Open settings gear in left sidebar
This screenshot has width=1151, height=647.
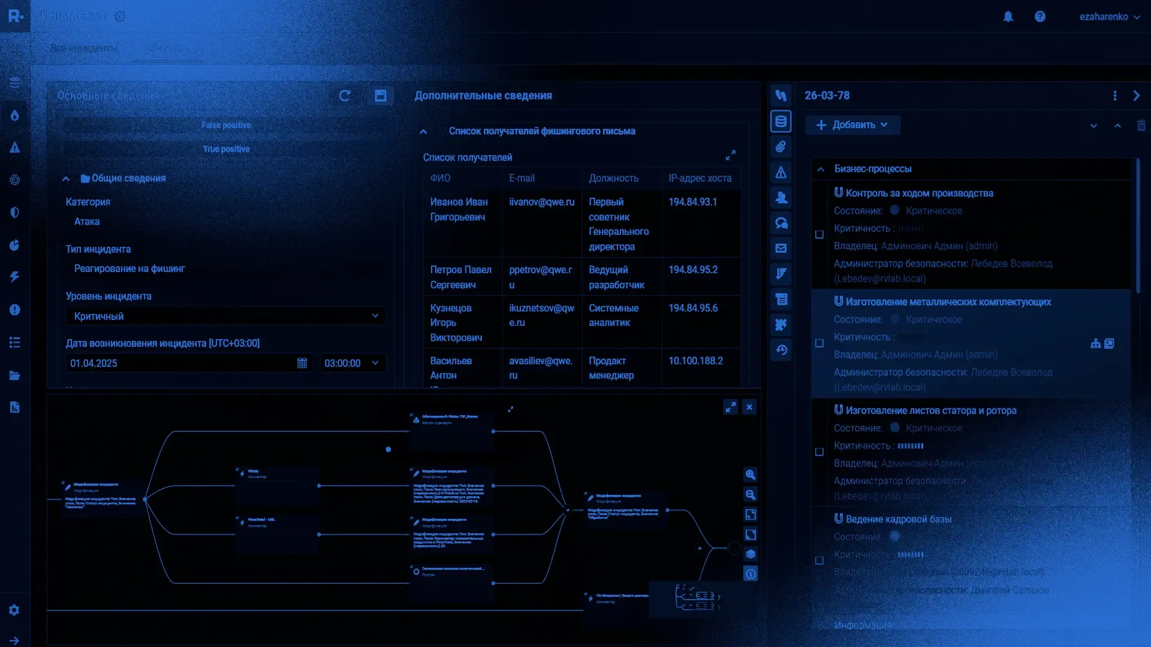14,610
